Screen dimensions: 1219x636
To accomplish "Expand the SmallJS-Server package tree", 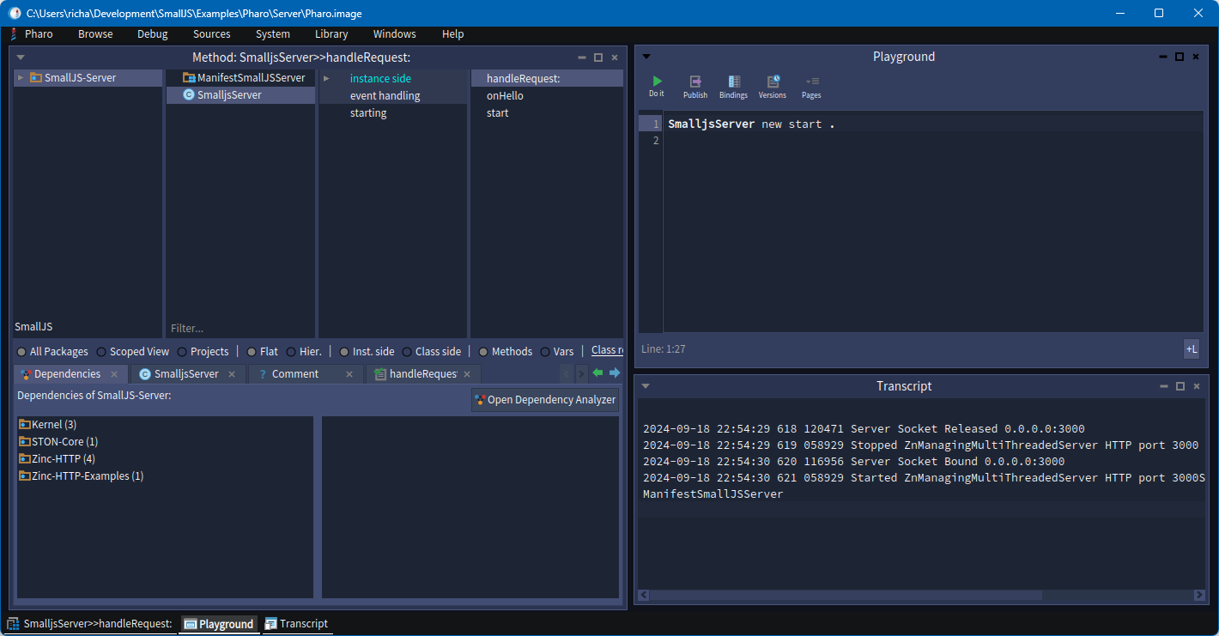I will [x=20, y=77].
